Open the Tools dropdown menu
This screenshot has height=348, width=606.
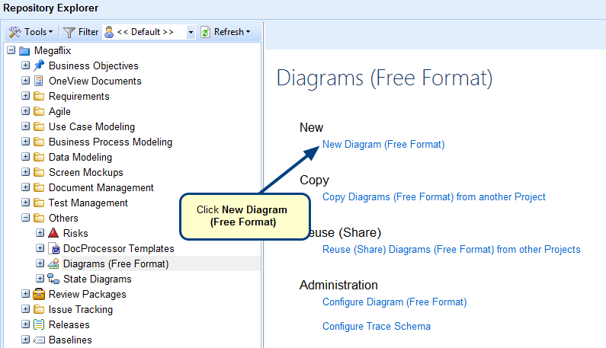tap(31, 32)
